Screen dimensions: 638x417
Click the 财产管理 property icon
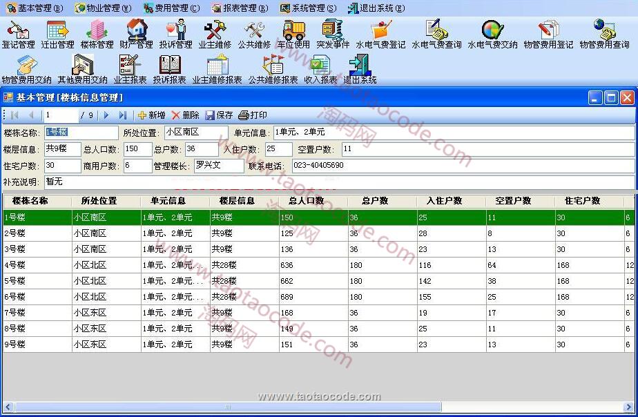pyautogui.click(x=136, y=34)
